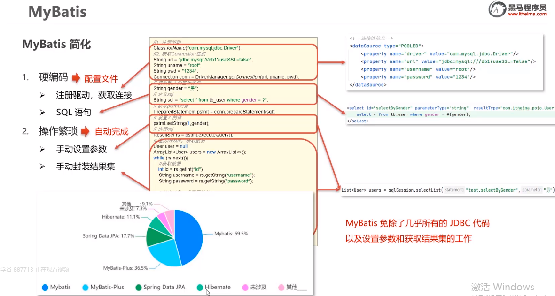Viewport: 555px width, 296px height.
Task: Click the Hibernate legend marker
Action: pos(200,288)
